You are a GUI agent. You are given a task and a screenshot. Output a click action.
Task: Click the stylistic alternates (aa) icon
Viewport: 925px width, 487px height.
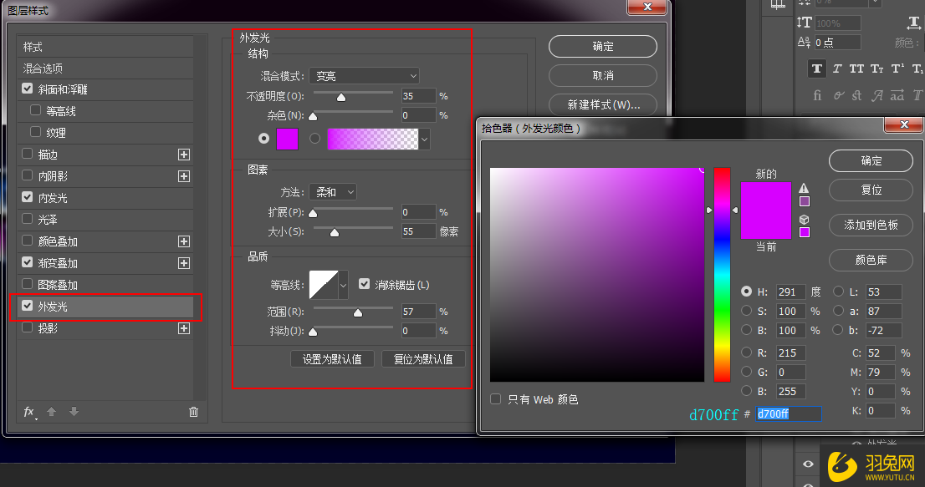[x=897, y=95]
